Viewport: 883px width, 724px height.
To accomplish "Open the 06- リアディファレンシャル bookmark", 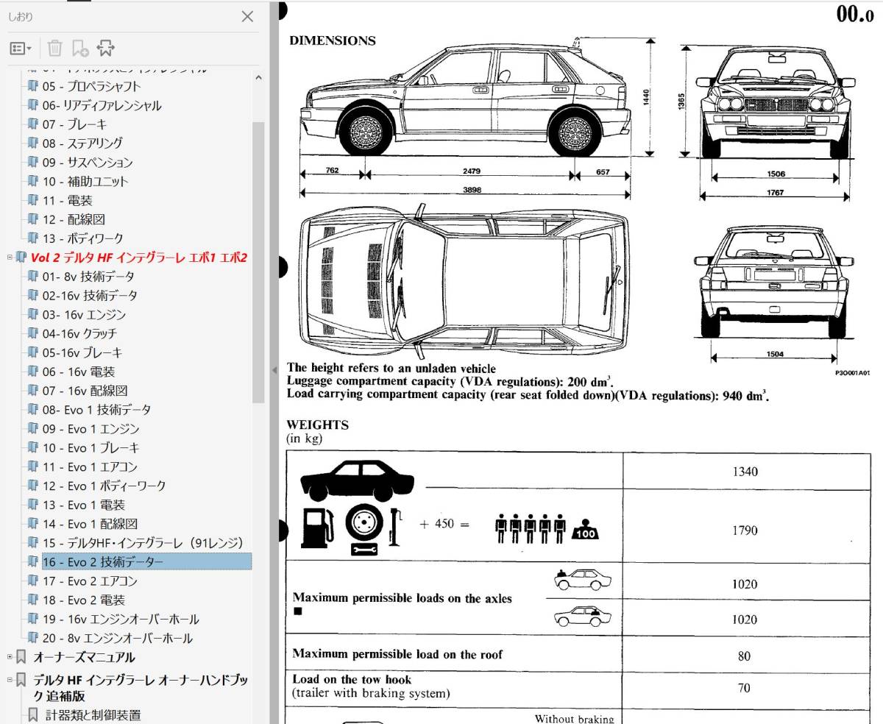I will tap(102, 105).
